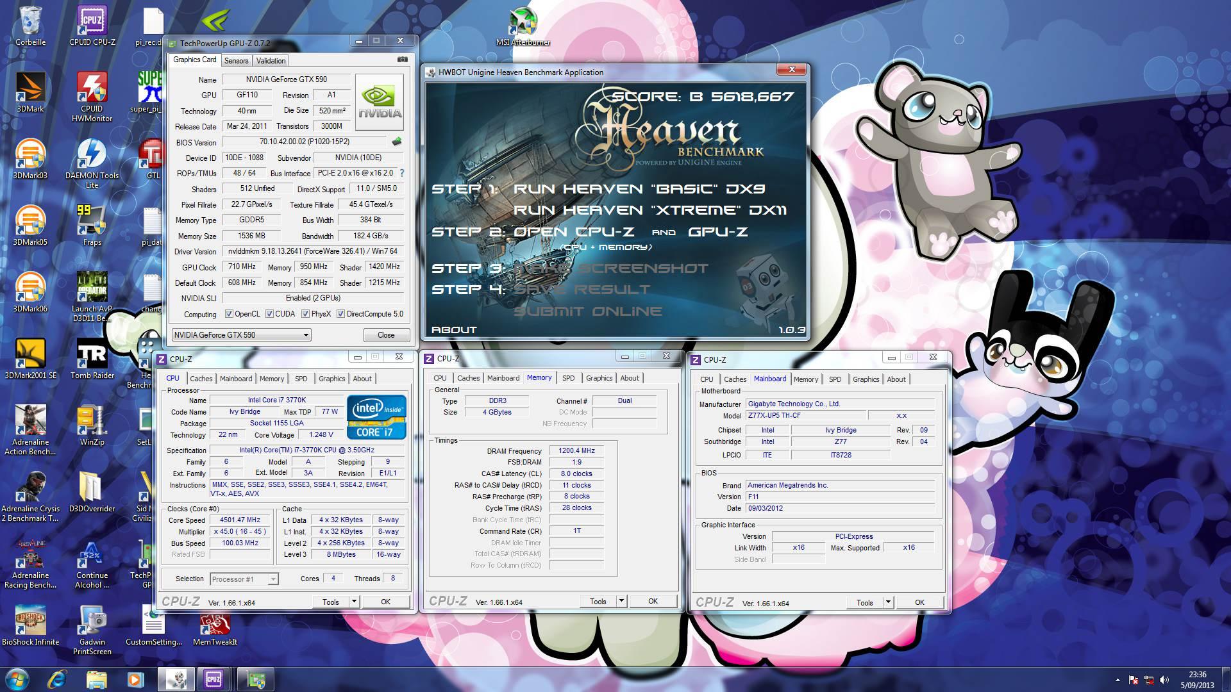The height and width of the screenshot is (692, 1231).
Task: Open Caches tab in first CPU-Z window
Action: point(201,379)
